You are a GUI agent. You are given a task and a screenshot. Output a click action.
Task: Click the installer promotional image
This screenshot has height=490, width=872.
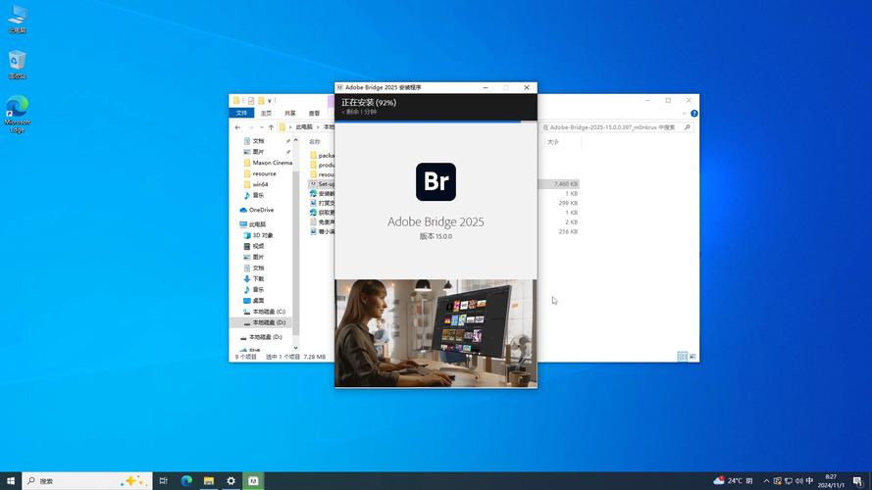coord(436,333)
